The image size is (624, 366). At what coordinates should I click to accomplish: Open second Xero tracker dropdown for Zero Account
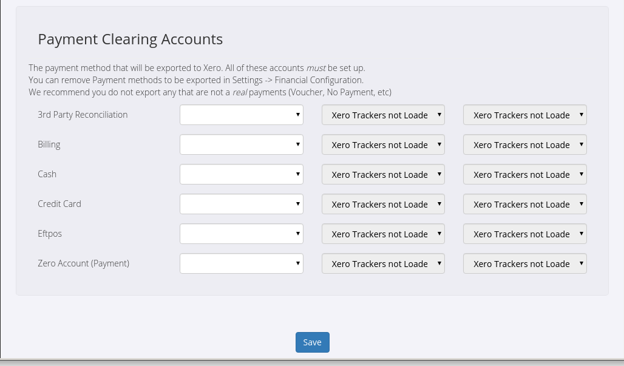click(x=524, y=263)
